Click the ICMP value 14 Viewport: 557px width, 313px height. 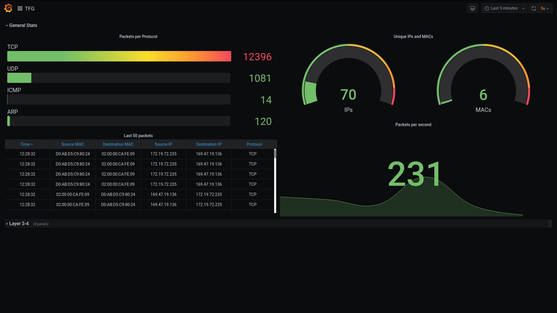(x=266, y=100)
